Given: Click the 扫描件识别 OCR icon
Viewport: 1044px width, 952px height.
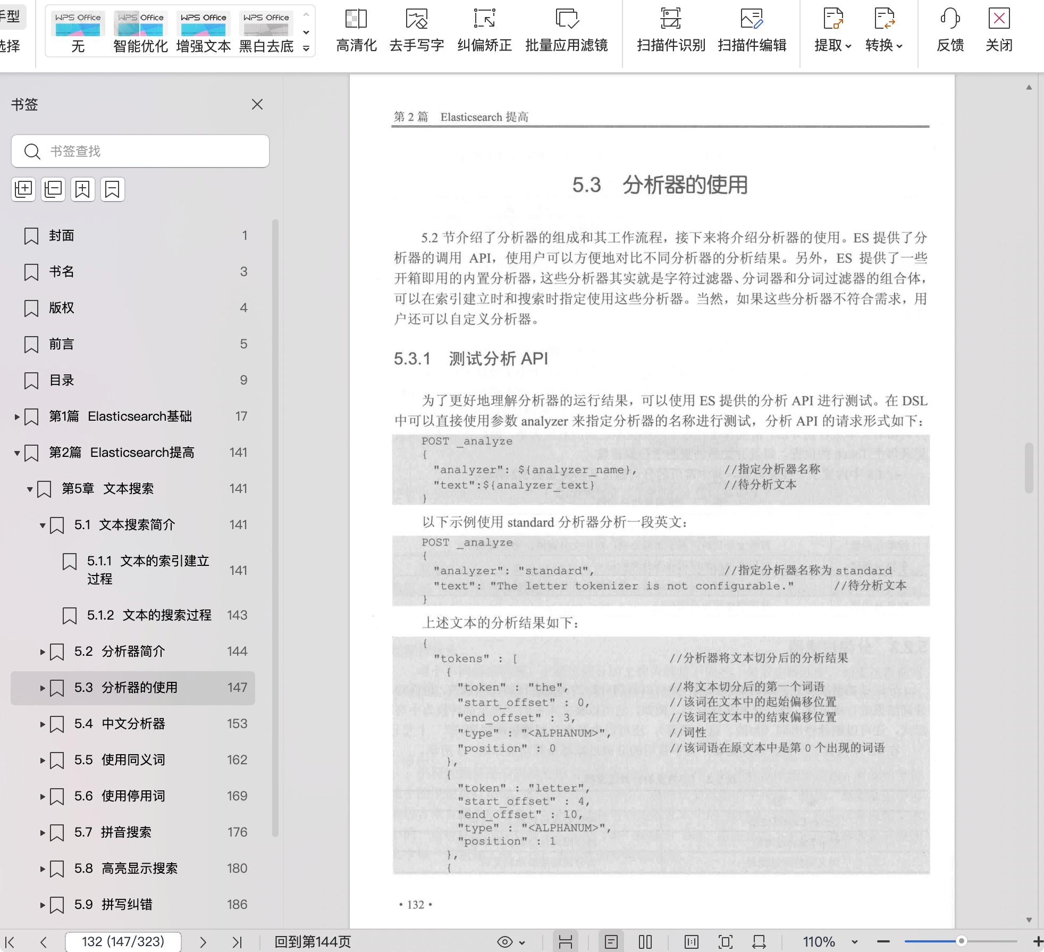Looking at the screenshot, I should click(671, 19).
